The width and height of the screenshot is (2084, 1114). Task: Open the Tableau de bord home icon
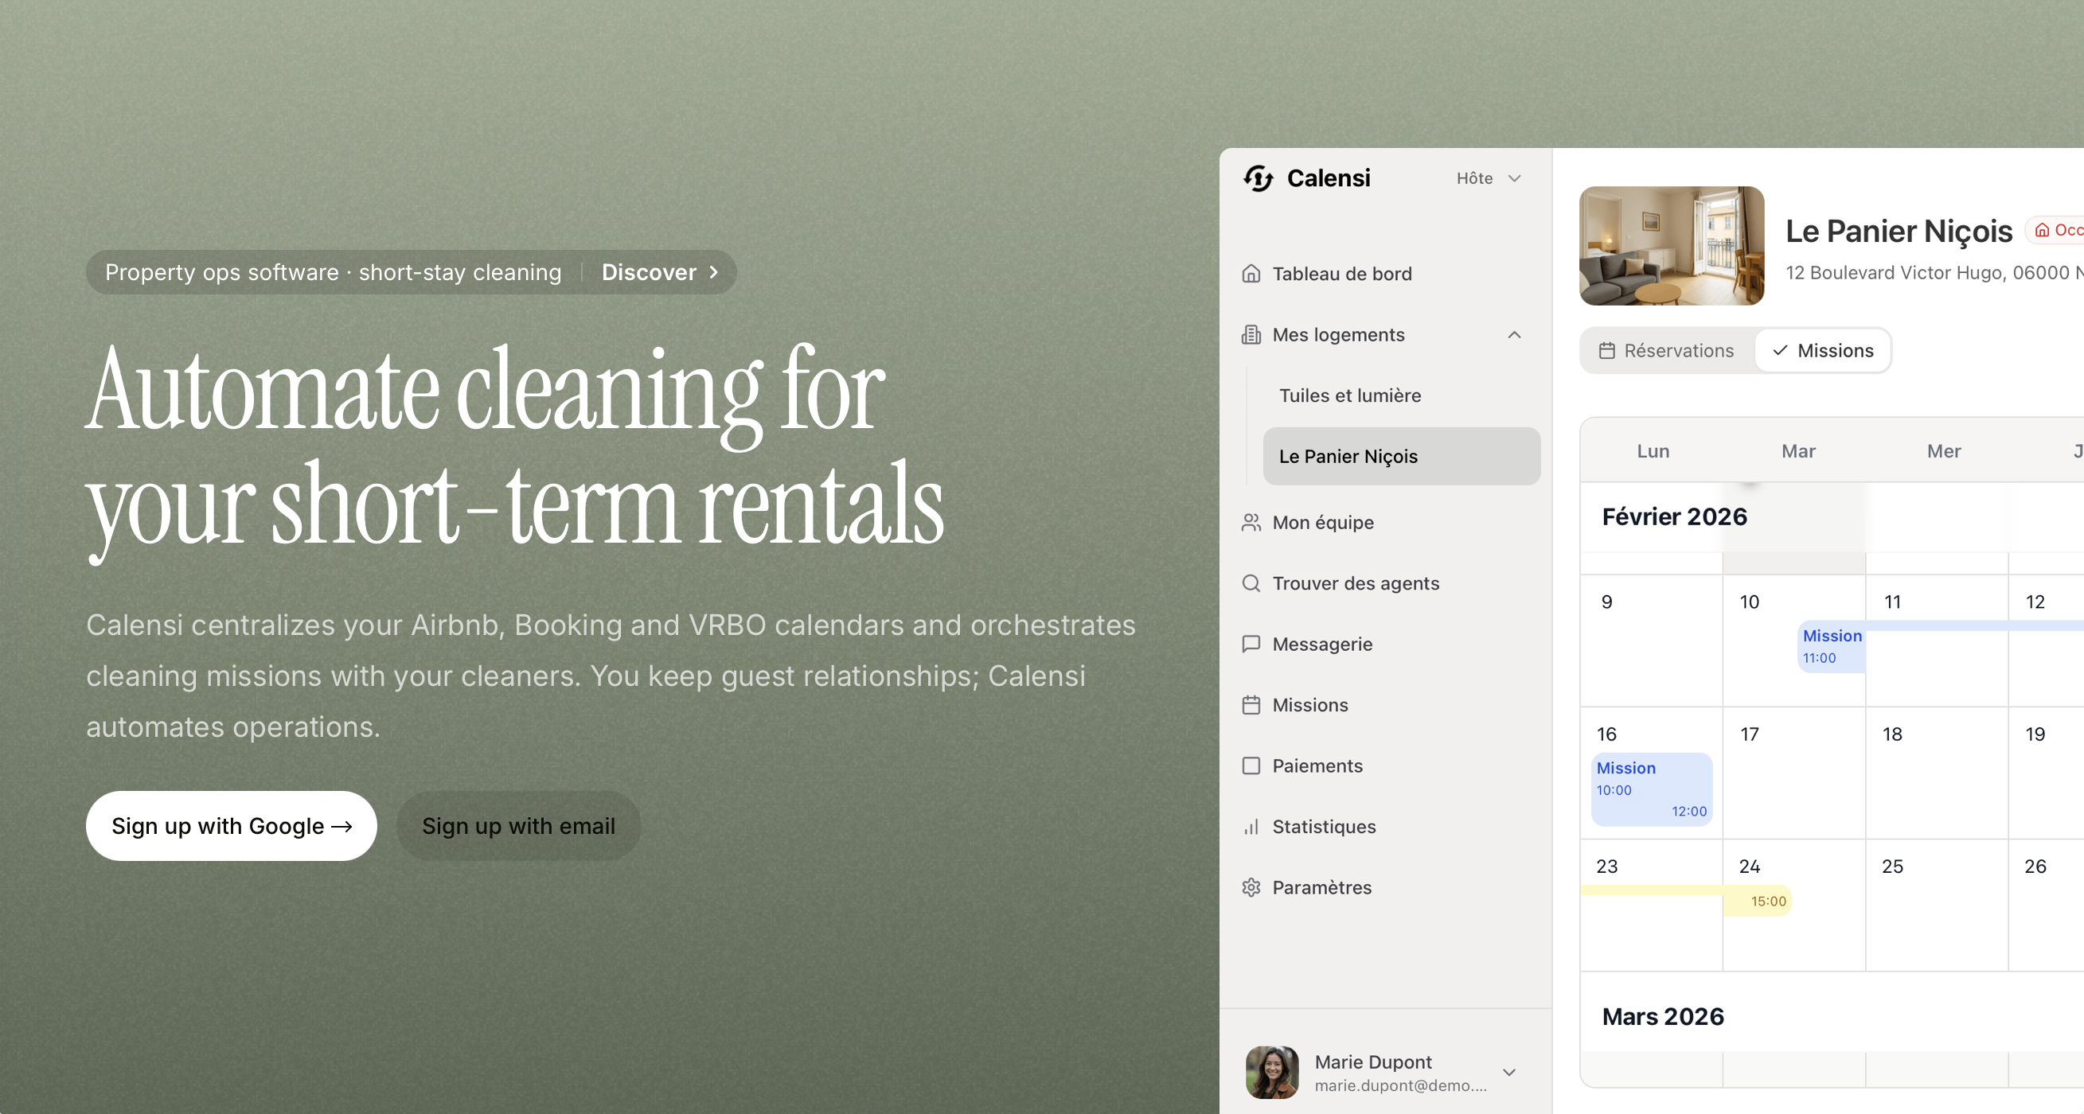pyautogui.click(x=1251, y=274)
